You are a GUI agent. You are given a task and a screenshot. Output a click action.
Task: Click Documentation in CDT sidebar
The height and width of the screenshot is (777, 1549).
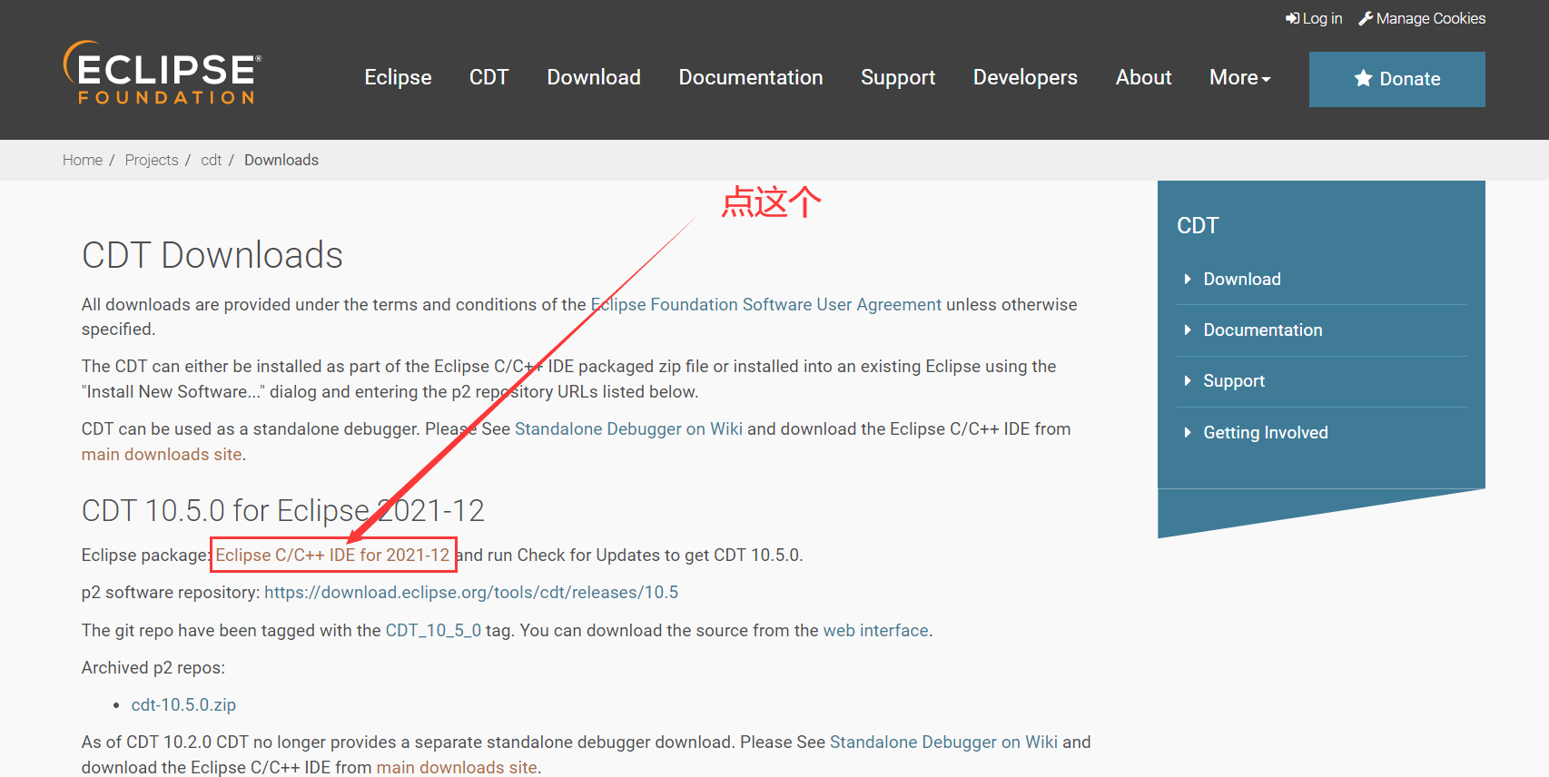click(1263, 329)
